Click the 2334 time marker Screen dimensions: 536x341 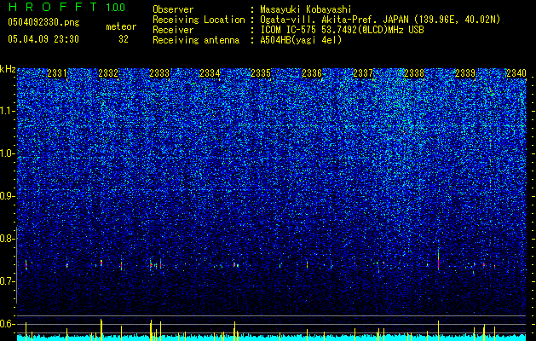point(210,72)
